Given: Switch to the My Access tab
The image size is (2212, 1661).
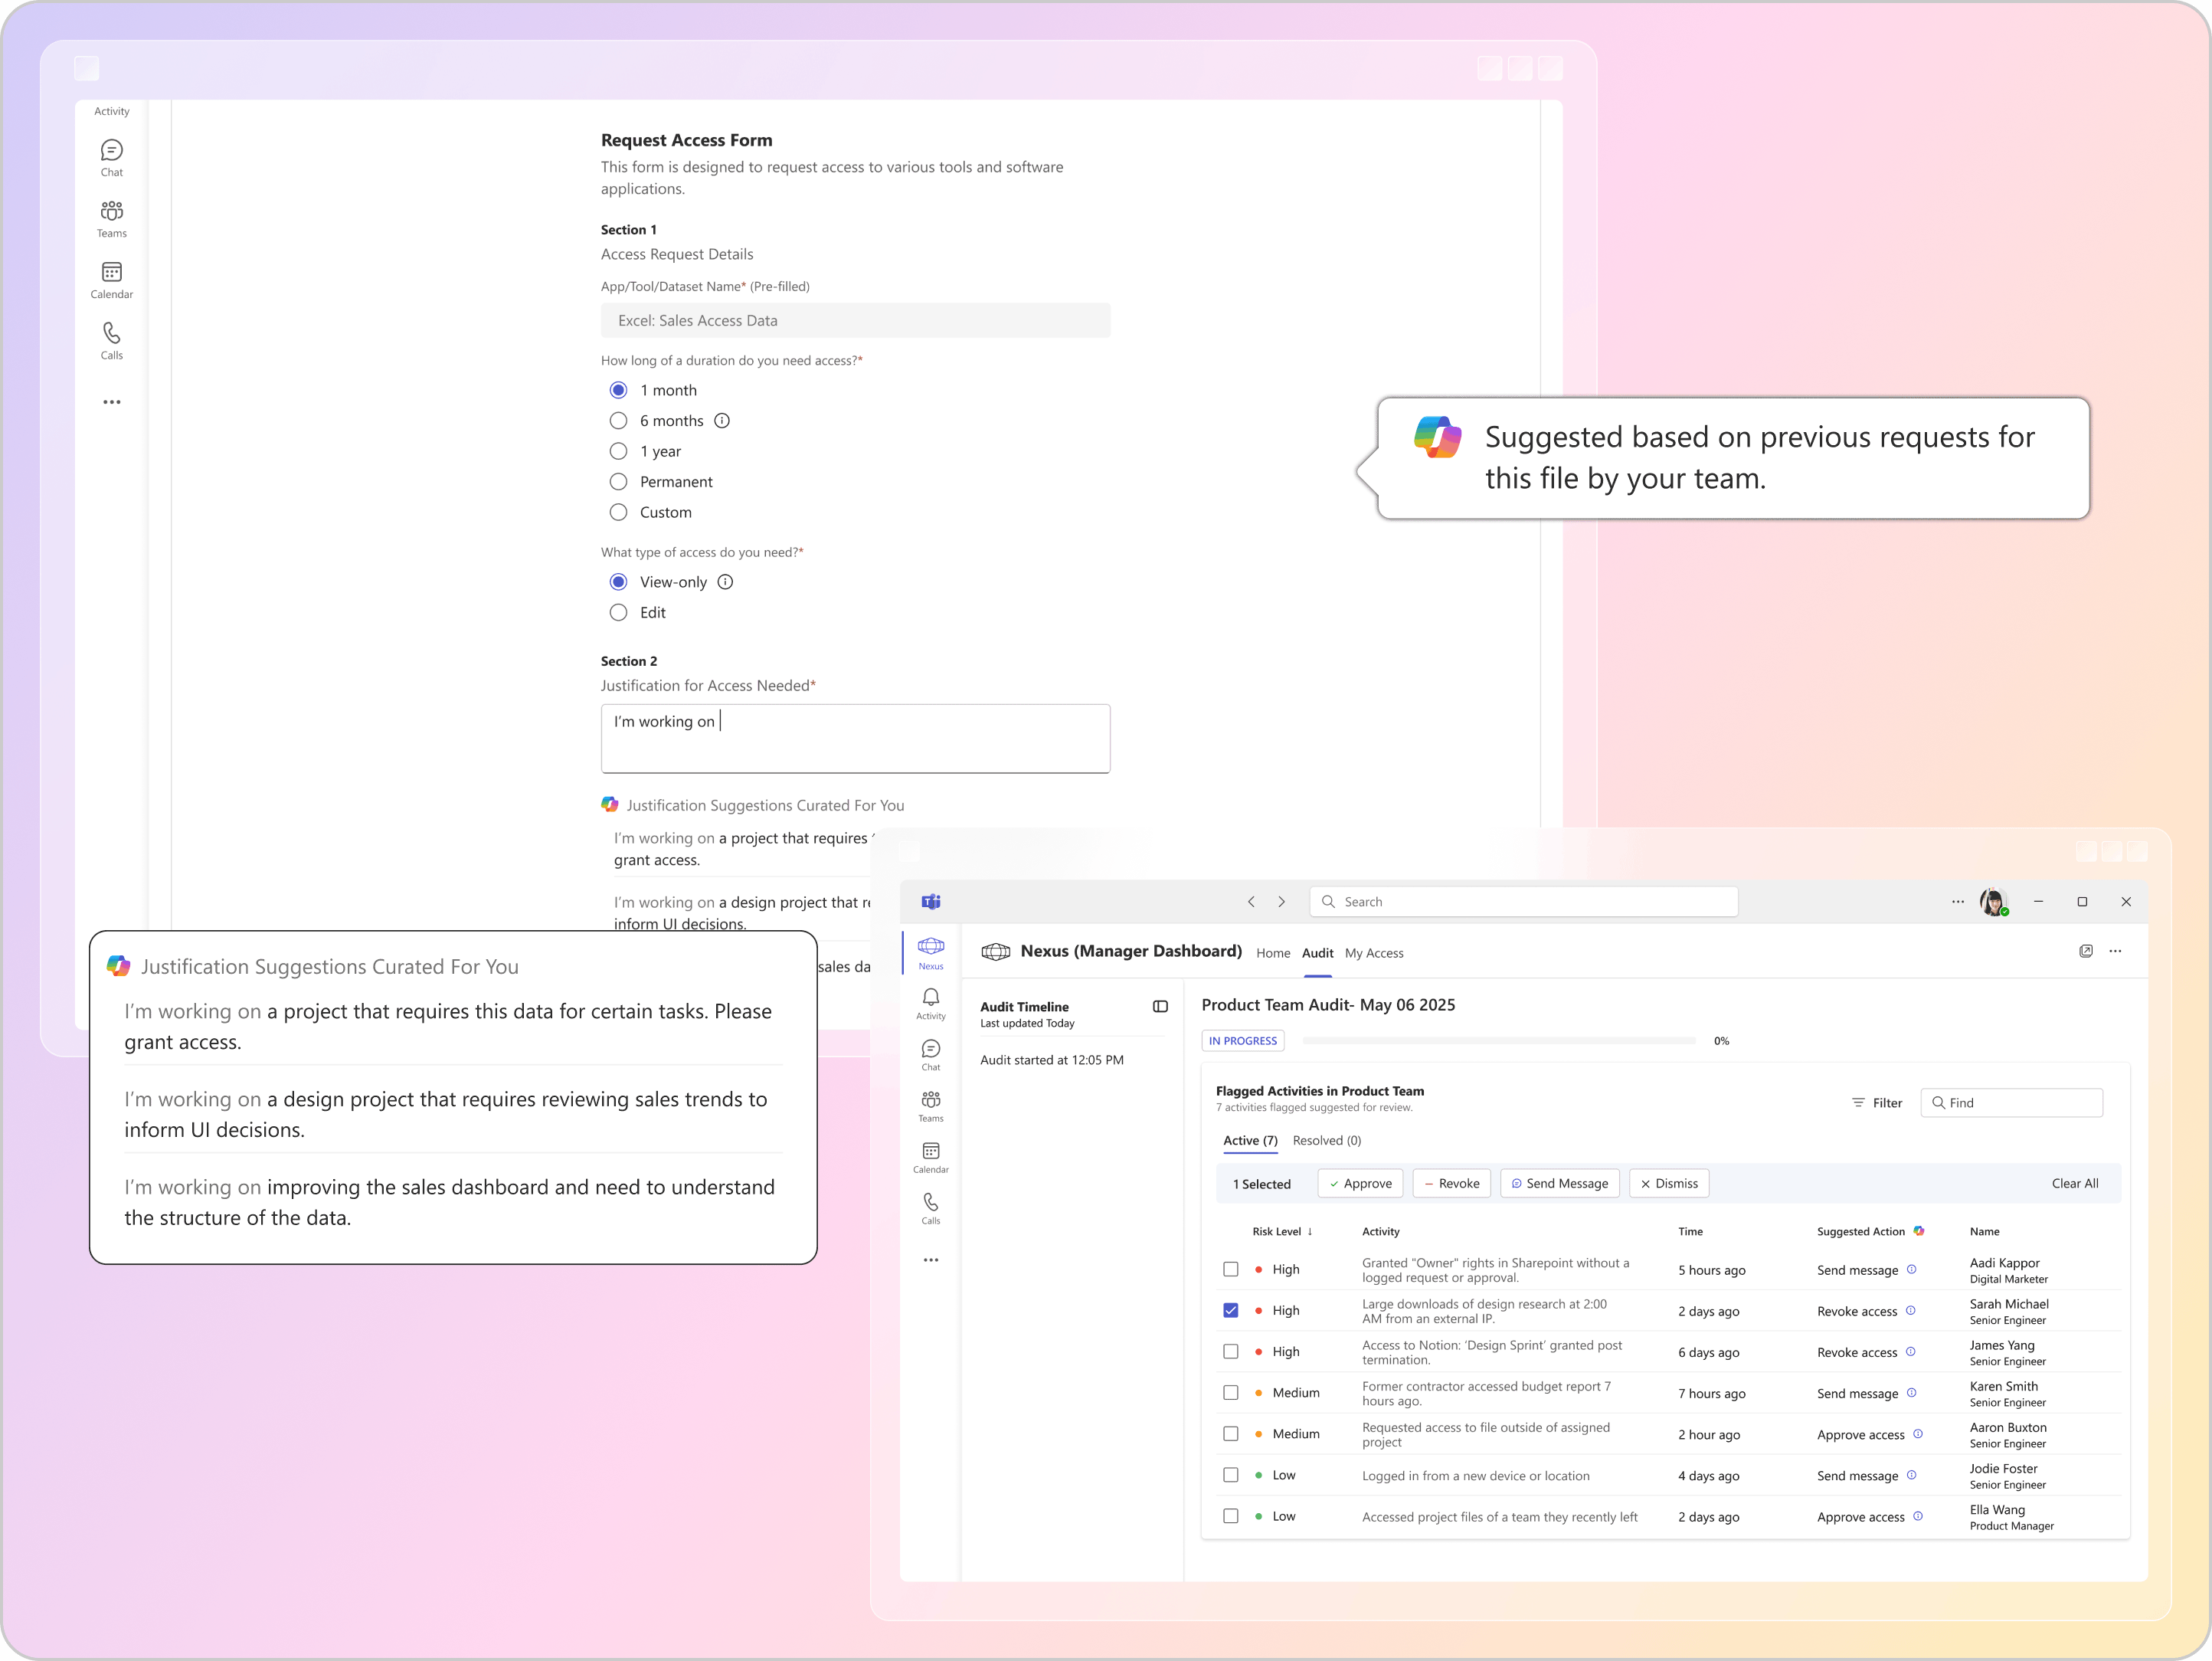Looking at the screenshot, I should pos(1374,953).
